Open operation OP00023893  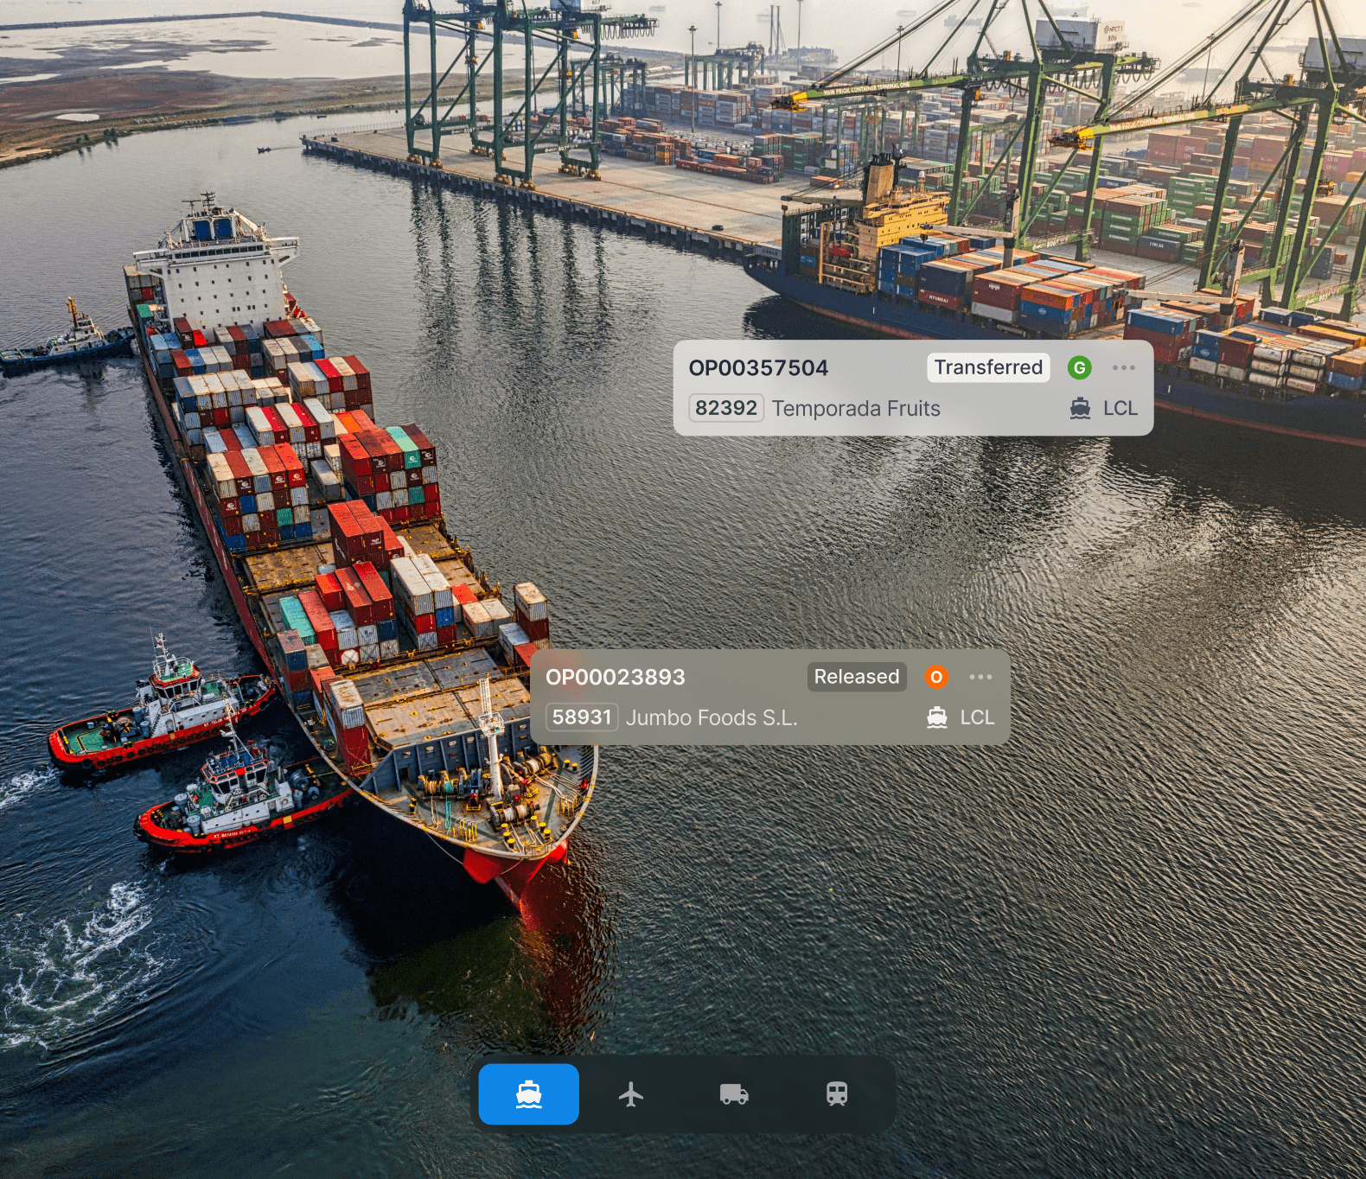[616, 678]
